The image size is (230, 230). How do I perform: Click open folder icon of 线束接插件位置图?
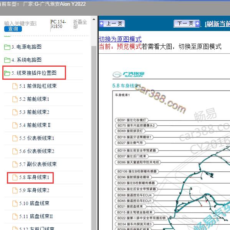pyautogui.click(x=7, y=73)
